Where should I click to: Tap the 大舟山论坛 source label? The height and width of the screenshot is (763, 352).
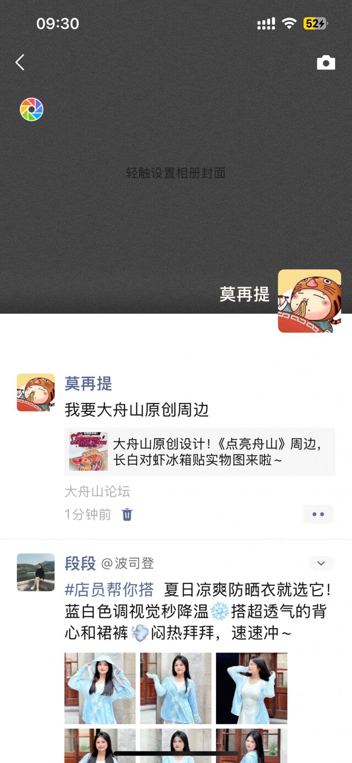pos(97,492)
